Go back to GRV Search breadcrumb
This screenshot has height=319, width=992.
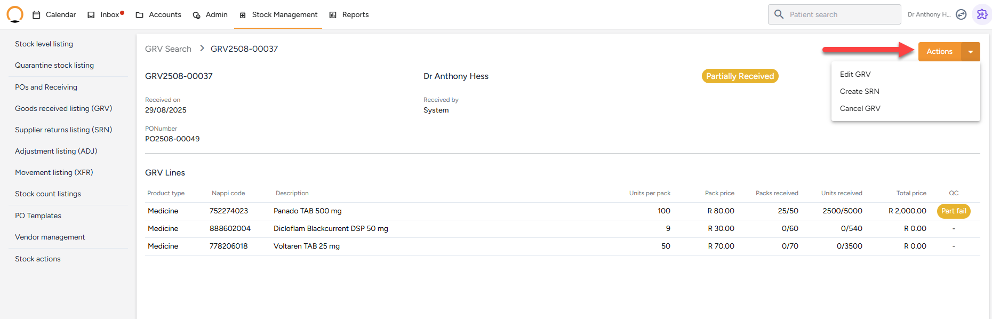(168, 49)
